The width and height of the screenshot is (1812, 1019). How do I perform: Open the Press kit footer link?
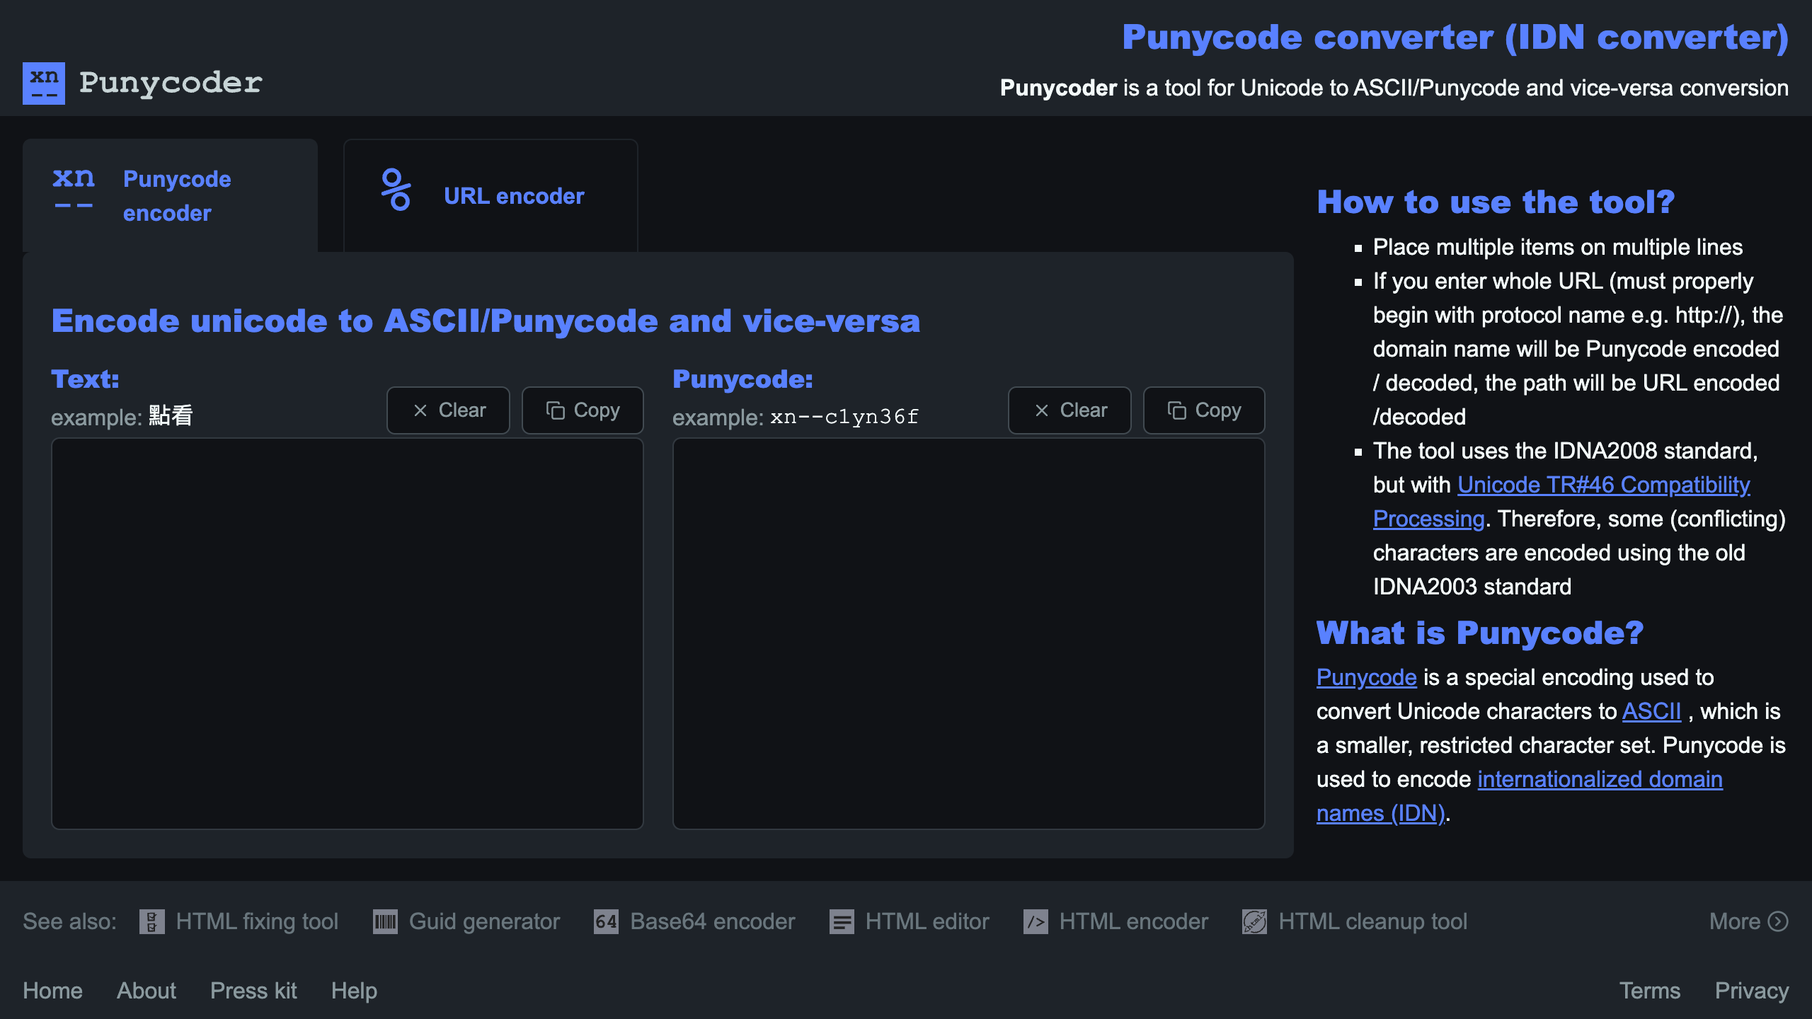click(x=253, y=991)
